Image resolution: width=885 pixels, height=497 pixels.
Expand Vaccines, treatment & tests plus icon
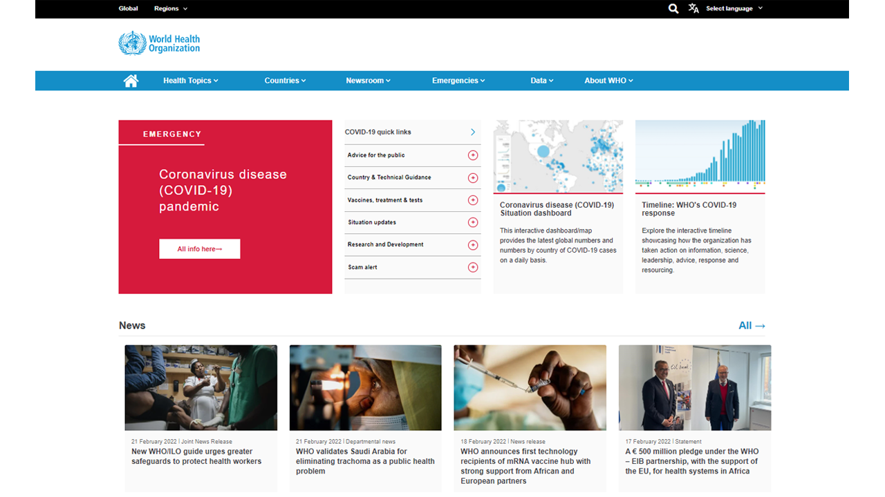[x=473, y=200]
